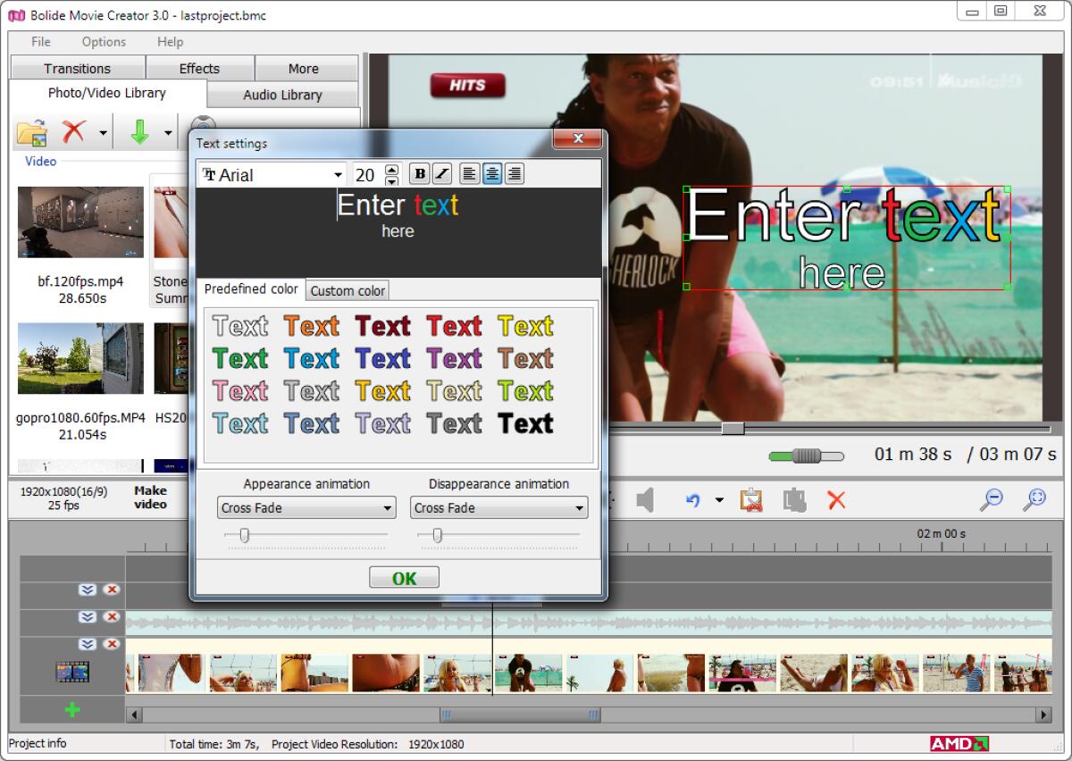This screenshot has height=761, width=1072.
Task: Click the Make video button
Action: 150,498
